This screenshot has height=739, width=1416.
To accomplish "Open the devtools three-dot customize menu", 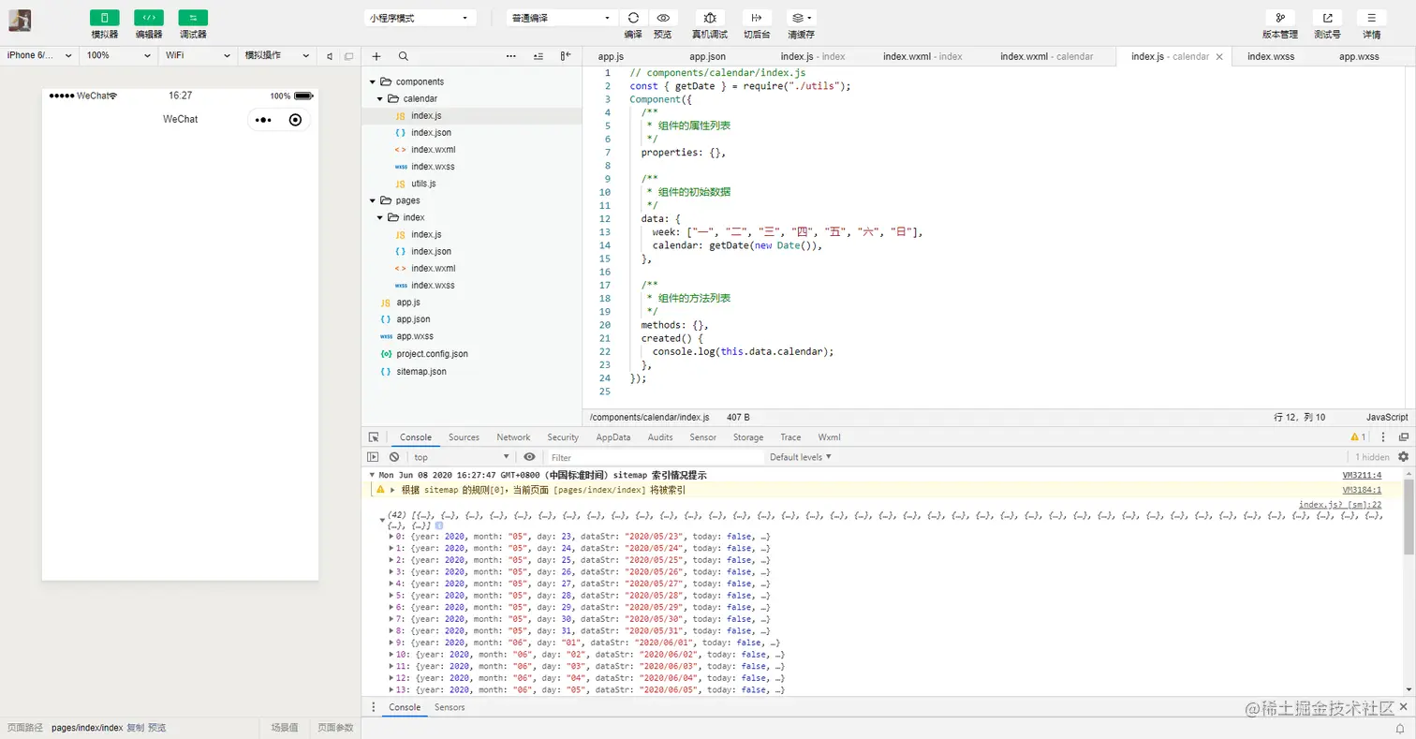I will point(1383,437).
